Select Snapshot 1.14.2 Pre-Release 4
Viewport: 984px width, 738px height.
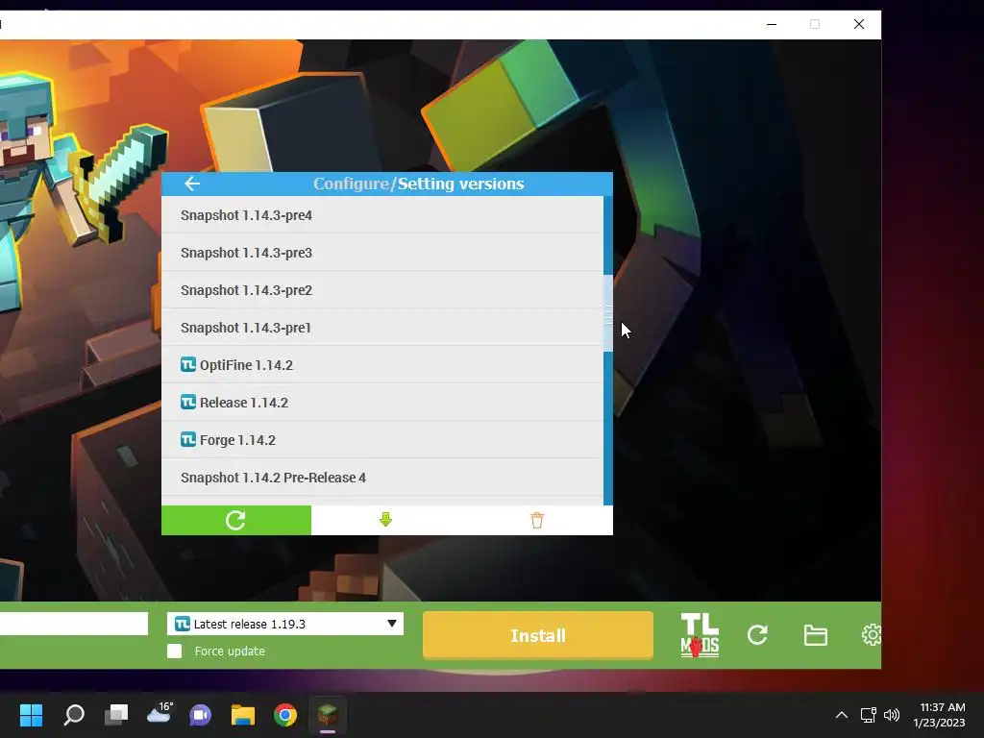(382, 478)
